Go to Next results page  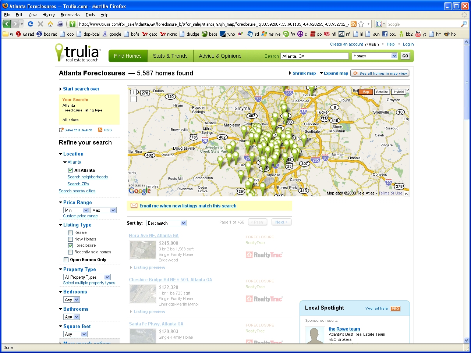(281, 222)
